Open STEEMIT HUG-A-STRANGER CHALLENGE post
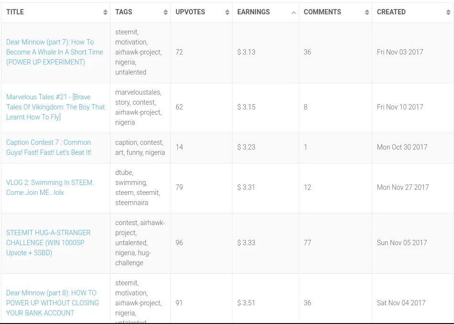Viewport: 454px width, 324px height. [48, 243]
